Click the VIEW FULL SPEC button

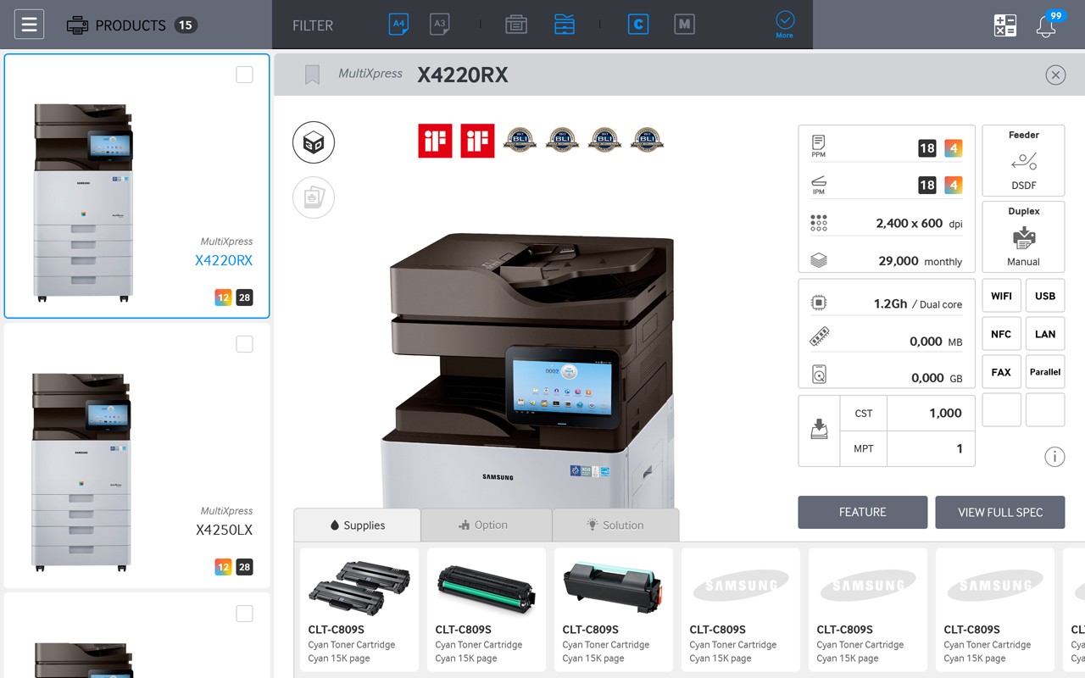pyautogui.click(x=999, y=512)
